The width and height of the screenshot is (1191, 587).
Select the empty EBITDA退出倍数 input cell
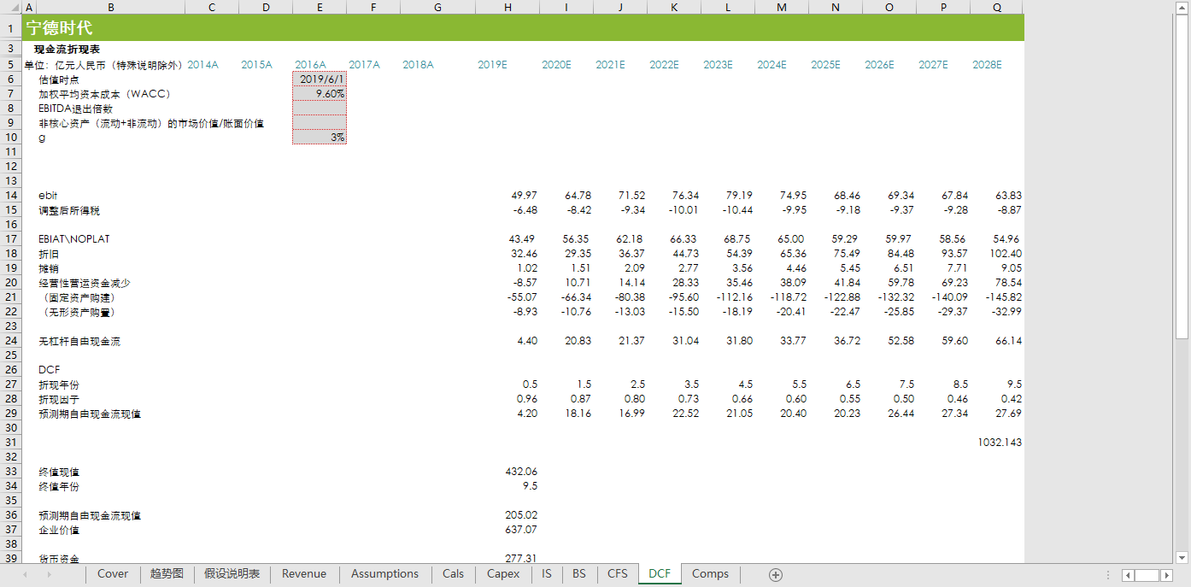pyautogui.click(x=320, y=109)
